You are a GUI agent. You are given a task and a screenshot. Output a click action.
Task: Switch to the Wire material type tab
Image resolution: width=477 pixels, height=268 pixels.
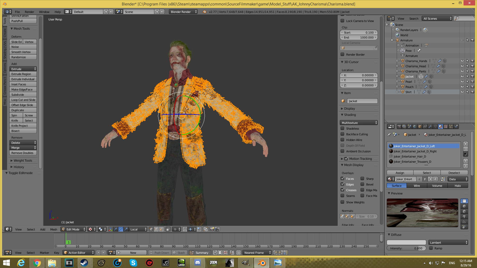click(417, 186)
